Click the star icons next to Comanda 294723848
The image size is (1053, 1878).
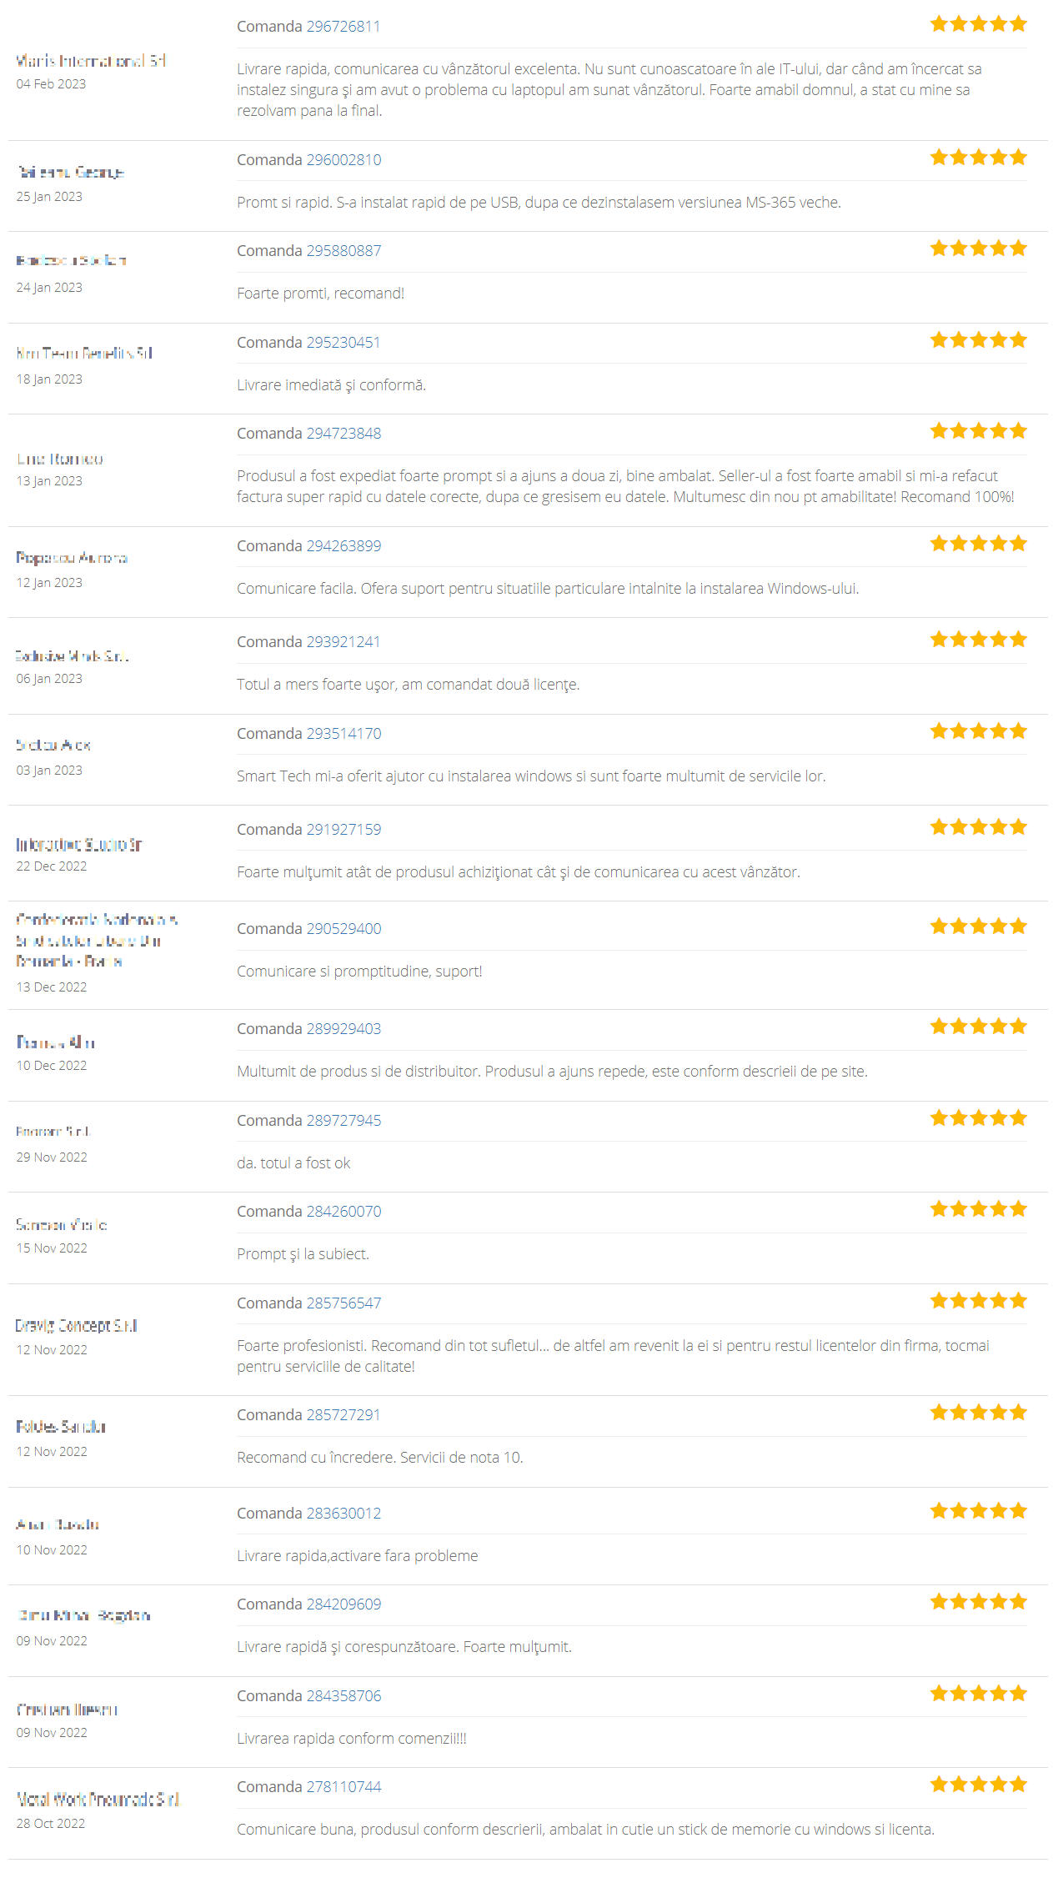tap(980, 430)
